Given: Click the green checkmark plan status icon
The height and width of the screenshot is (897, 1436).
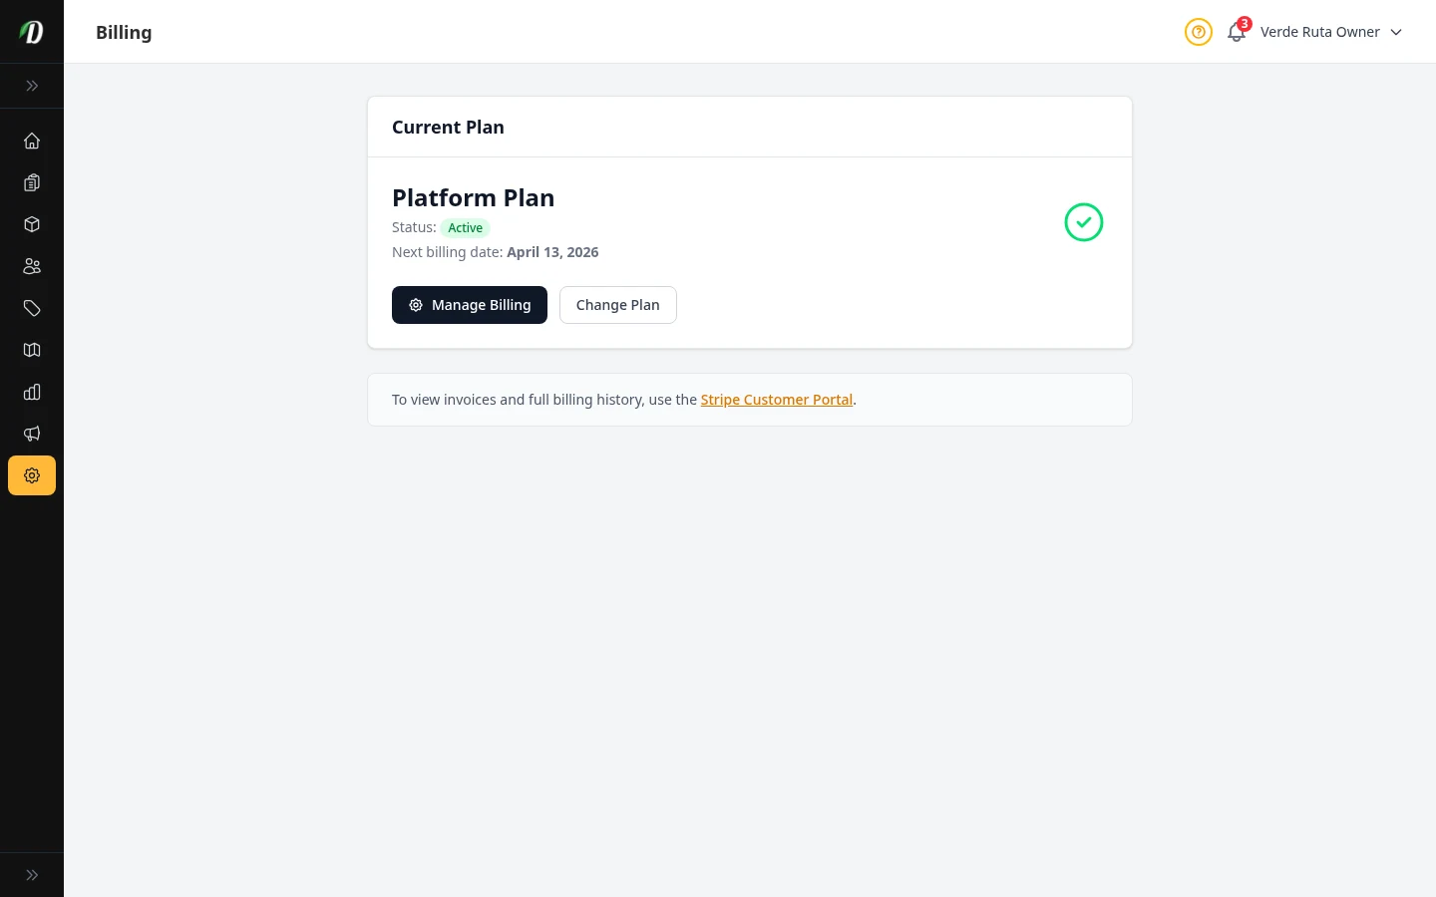Looking at the screenshot, I should coord(1083,222).
